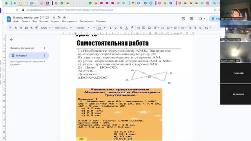
Task: Open the Формат menu
Action: pos(55,21)
